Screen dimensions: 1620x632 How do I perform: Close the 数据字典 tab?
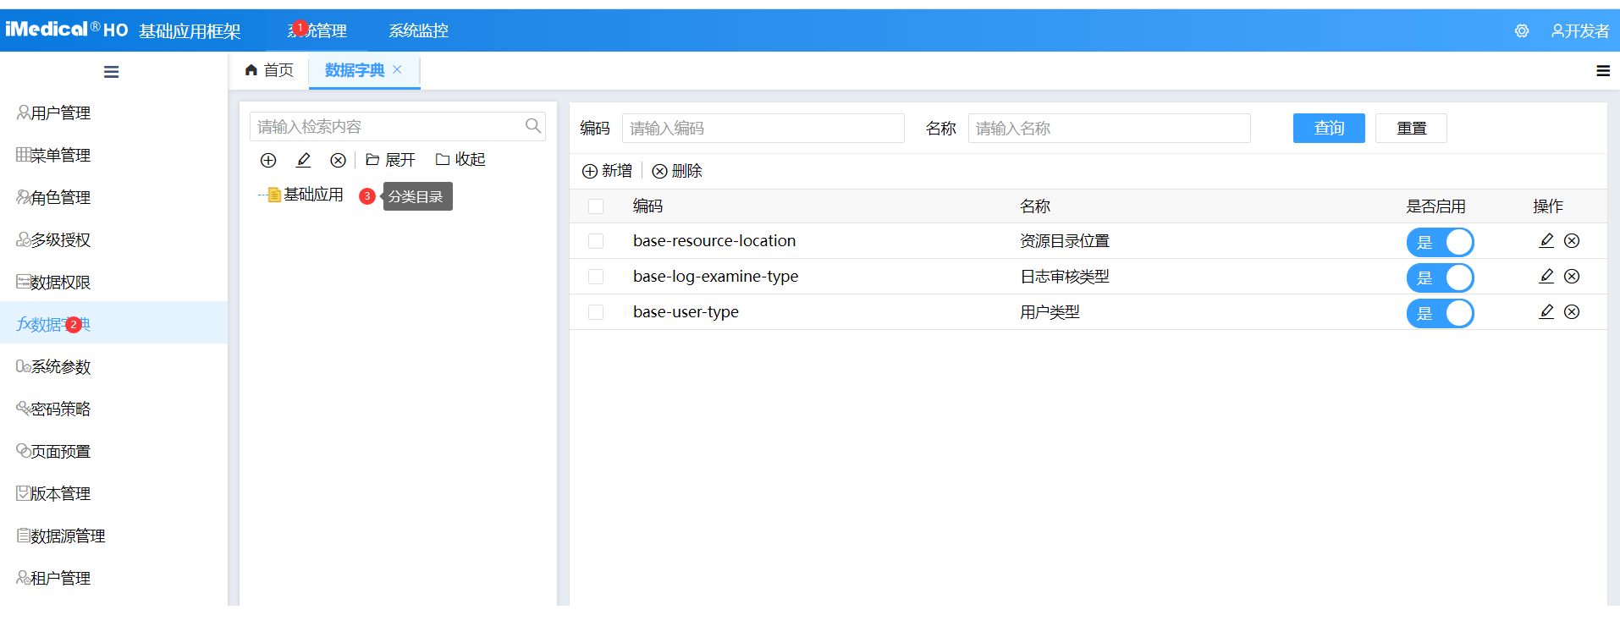(397, 70)
